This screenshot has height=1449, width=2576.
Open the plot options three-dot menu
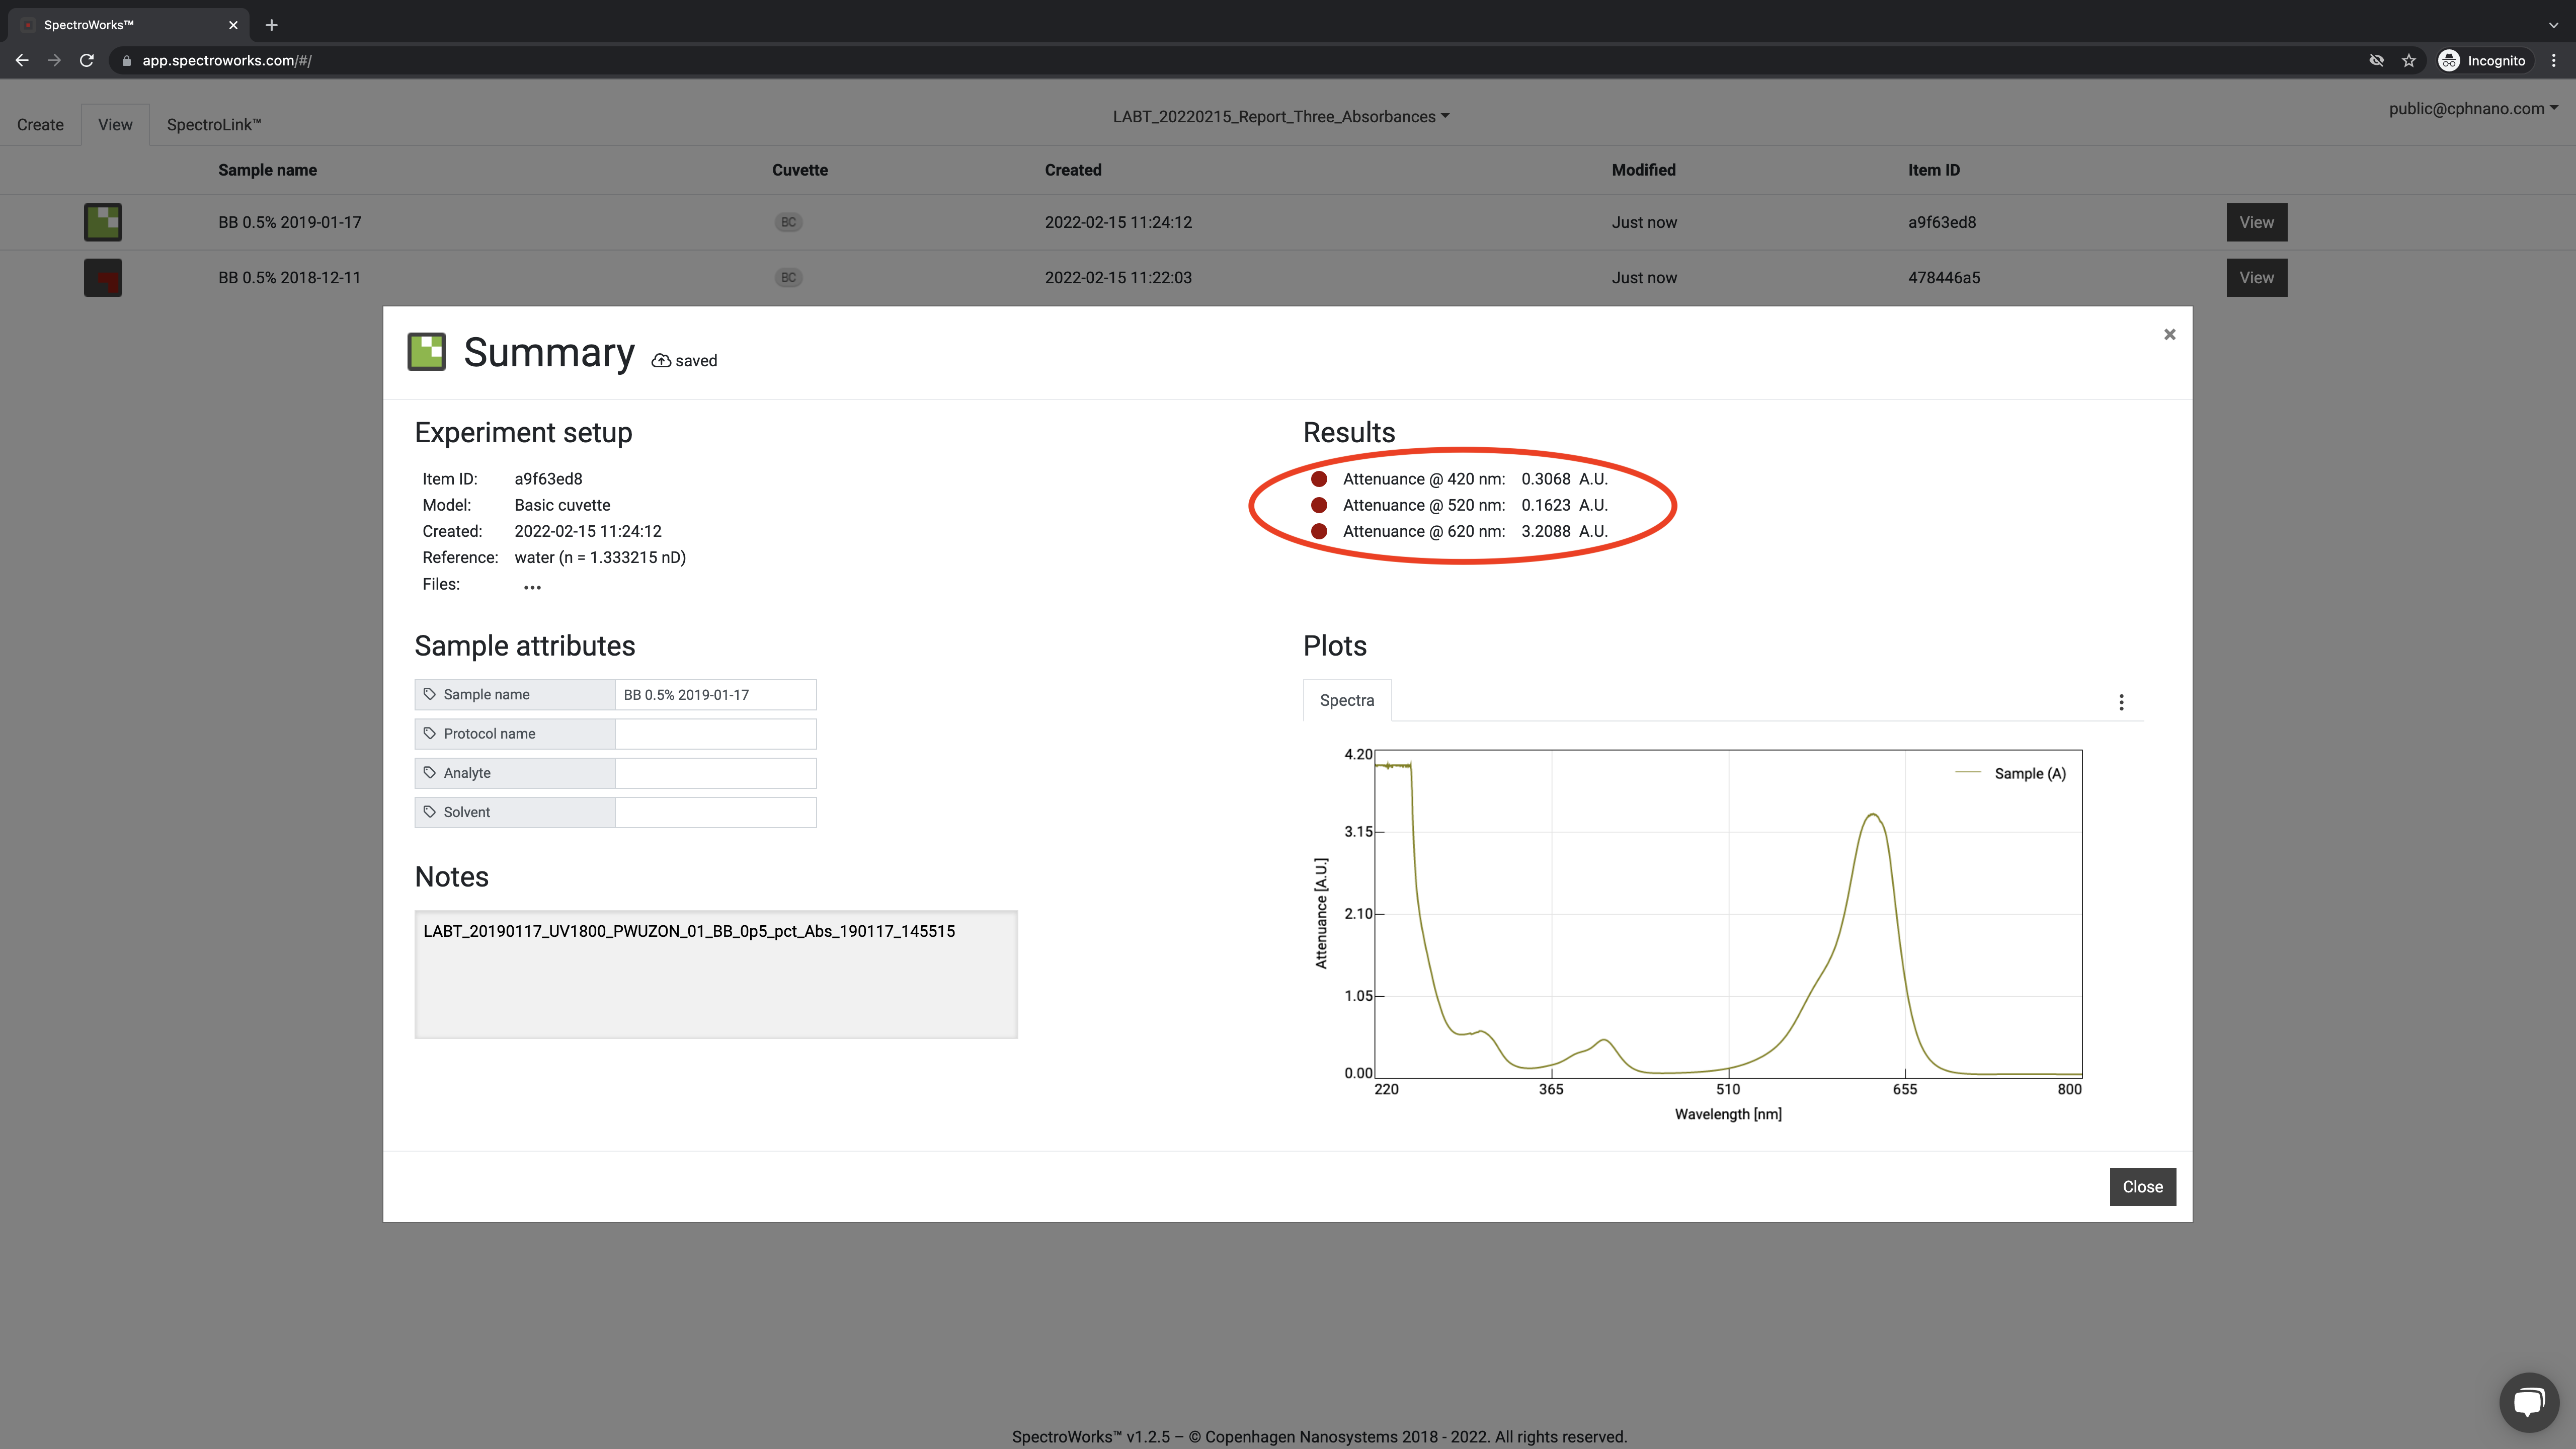point(2121,702)
